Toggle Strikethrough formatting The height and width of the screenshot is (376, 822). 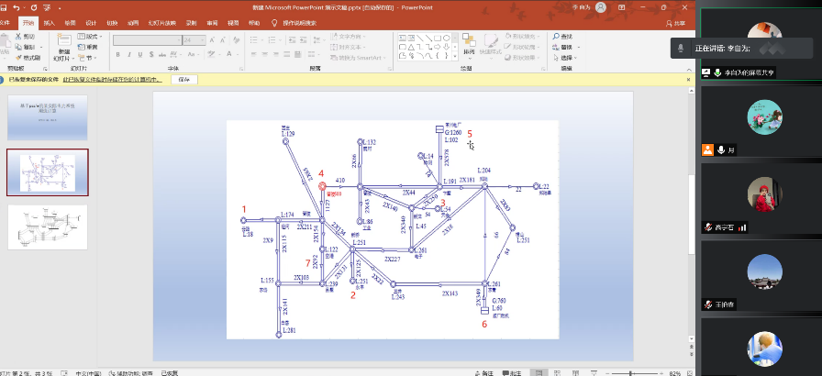click(162, 54)
